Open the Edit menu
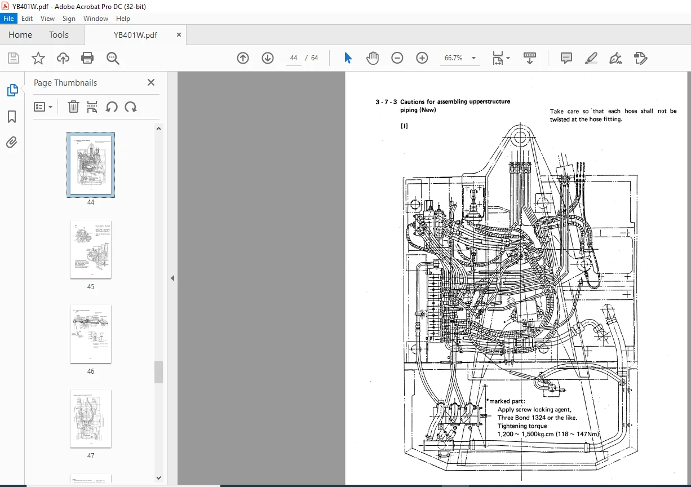Screen dimensions: 691x487 coord(27,19)
